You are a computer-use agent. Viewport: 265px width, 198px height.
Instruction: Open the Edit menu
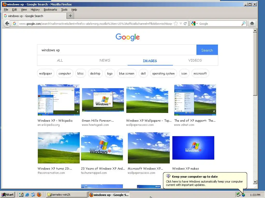pos(14,10)
